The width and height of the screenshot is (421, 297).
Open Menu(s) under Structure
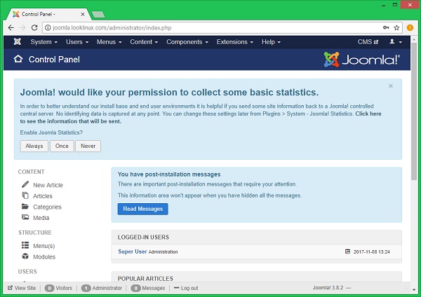point(44,246)
